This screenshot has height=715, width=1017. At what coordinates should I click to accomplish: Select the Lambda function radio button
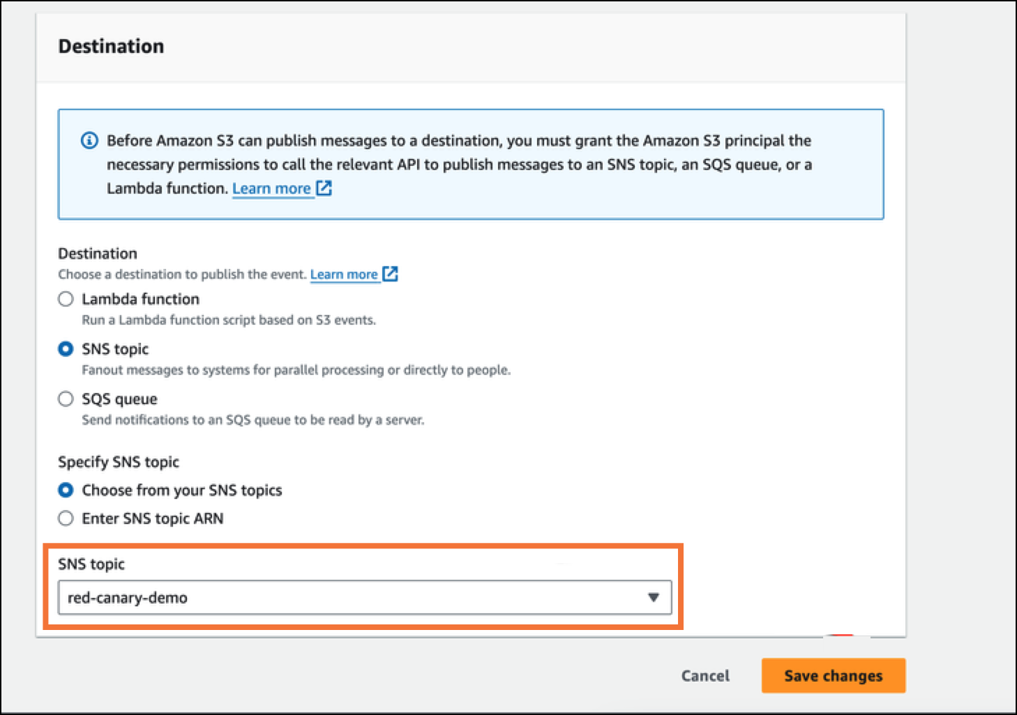tap(66, 299)
